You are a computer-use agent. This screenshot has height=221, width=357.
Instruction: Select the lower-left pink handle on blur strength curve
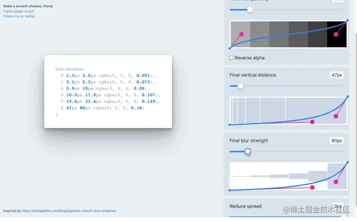312,187
